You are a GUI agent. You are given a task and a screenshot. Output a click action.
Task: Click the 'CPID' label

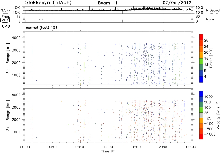6,26
